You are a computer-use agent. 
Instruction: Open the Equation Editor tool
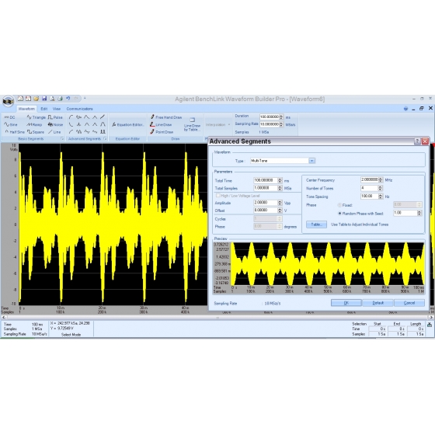pyautogui.click(x=128, y=125)
